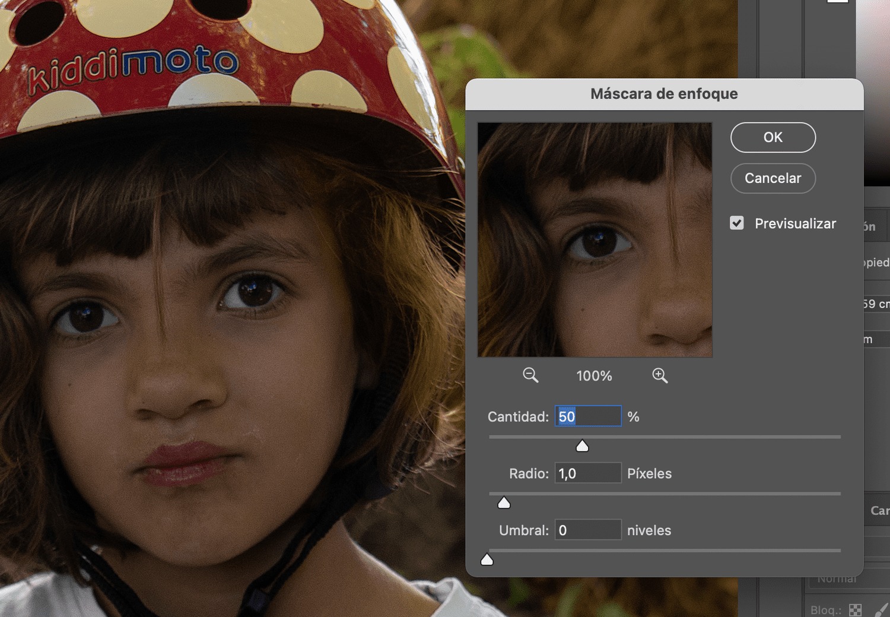
Task: Toggle the Previsualizar checkbox
Action: point(737,223)
